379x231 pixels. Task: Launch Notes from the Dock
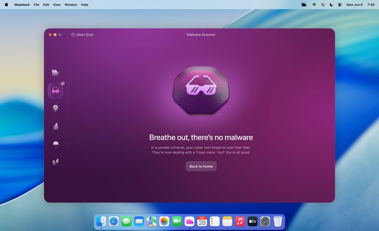click(x=227, y=221)
